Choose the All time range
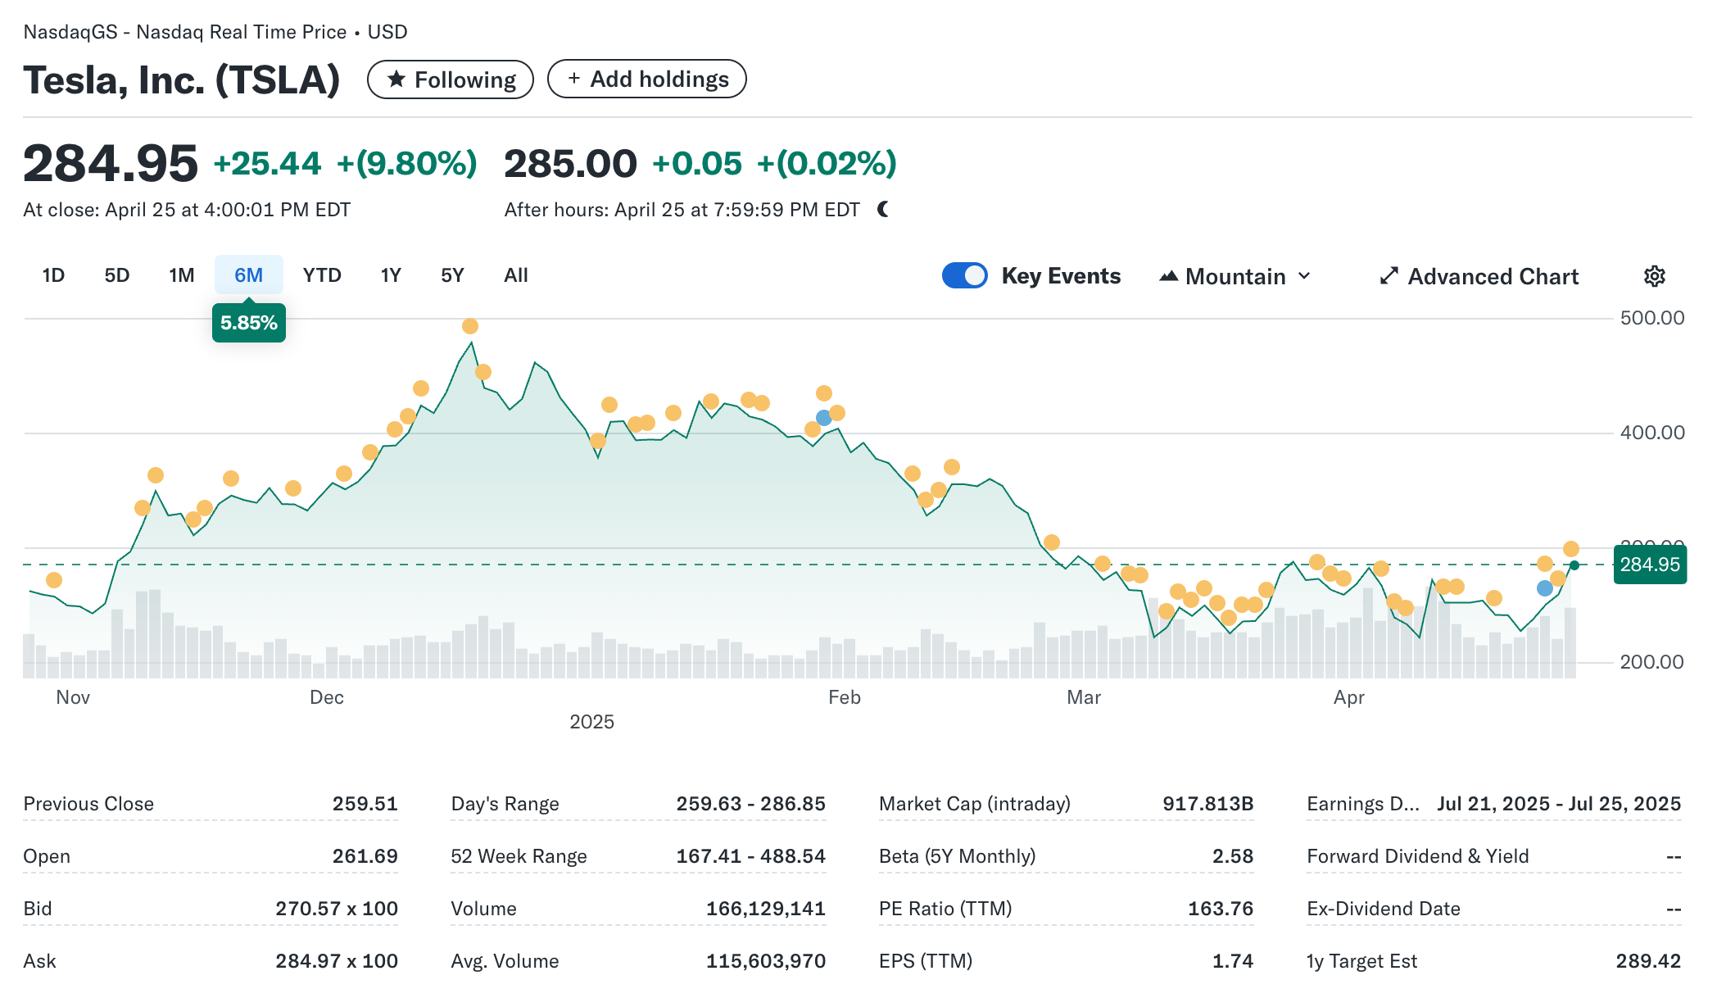The width and height of the screenshot is (1717, 998). [x=515, y=275]
